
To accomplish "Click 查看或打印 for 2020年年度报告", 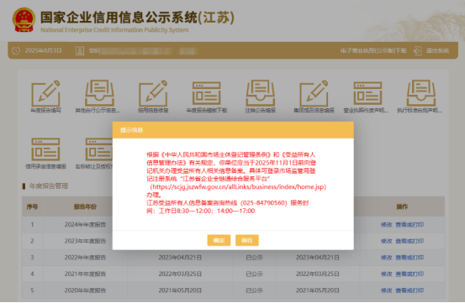I will pyautogui.click(x=410, y=290).
